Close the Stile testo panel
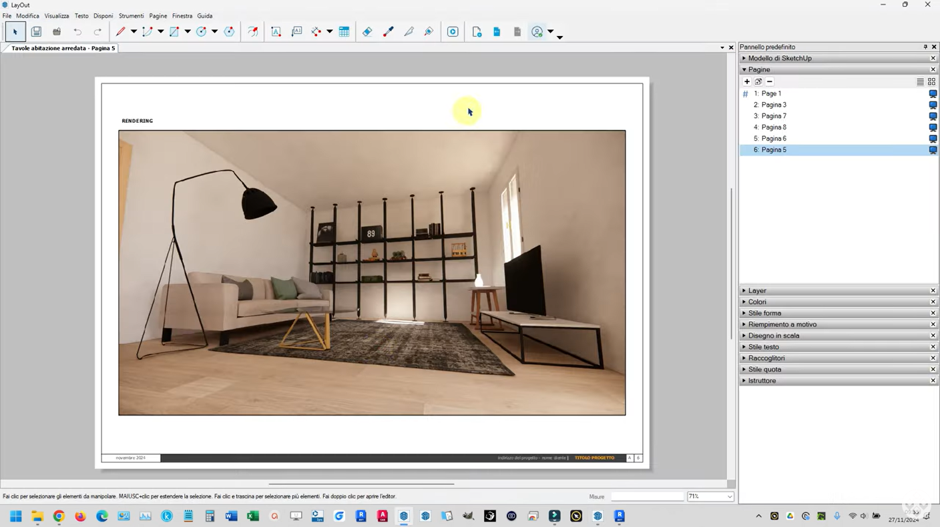The height and width of the screenshot is (527, 940). [x=933, y=347]
